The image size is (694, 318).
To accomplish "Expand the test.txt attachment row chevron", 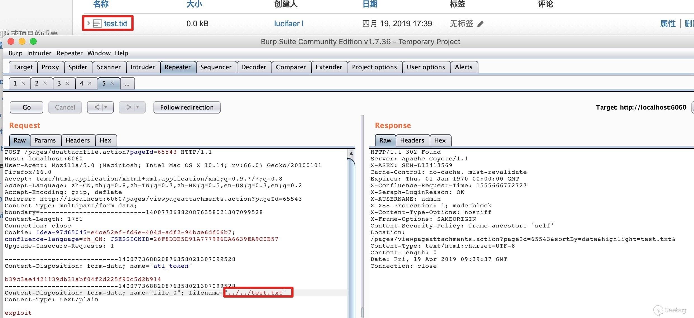I will coord(88,23).
